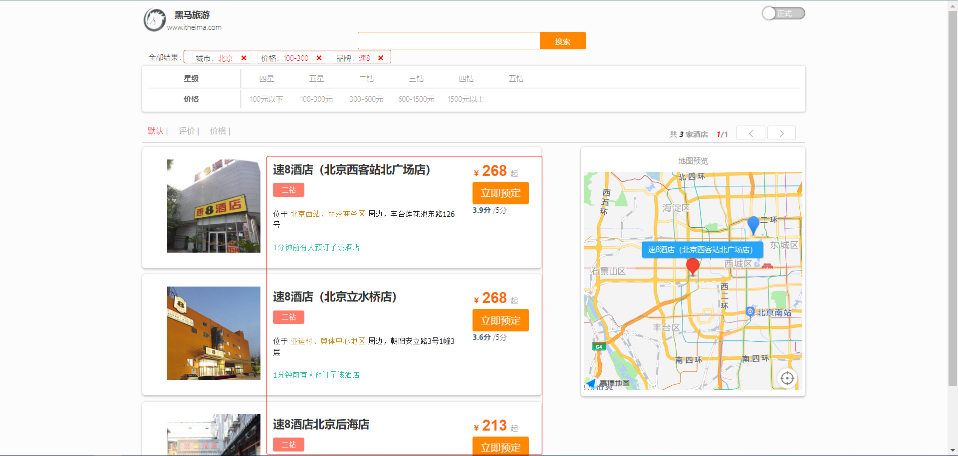Open hotel title 速8酒店（北京立水桥店）
This screenshot has width=958, height=456.
[x=335, y=297]
